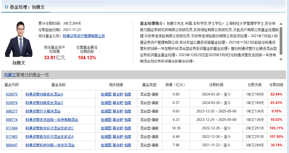Open 财通证券资产管理有限公司 company link
Image resolution: width=289 pixels, height=153 pixels.
point(84,36)
